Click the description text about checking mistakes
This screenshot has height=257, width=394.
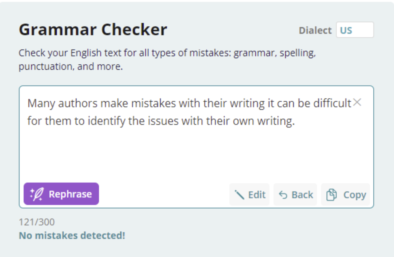[x=167, y=59]
